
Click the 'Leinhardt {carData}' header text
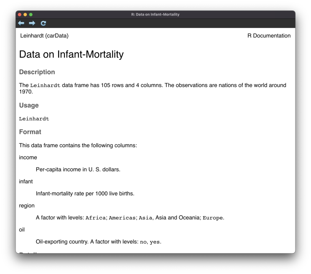point(44,36)
